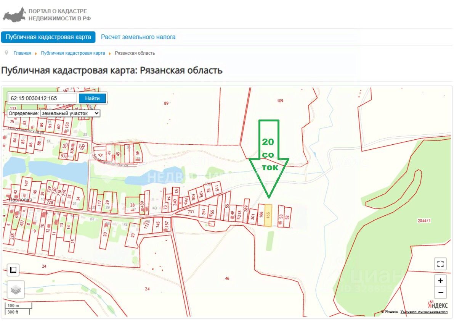Select parcel 145 on the map

(158, 224)
